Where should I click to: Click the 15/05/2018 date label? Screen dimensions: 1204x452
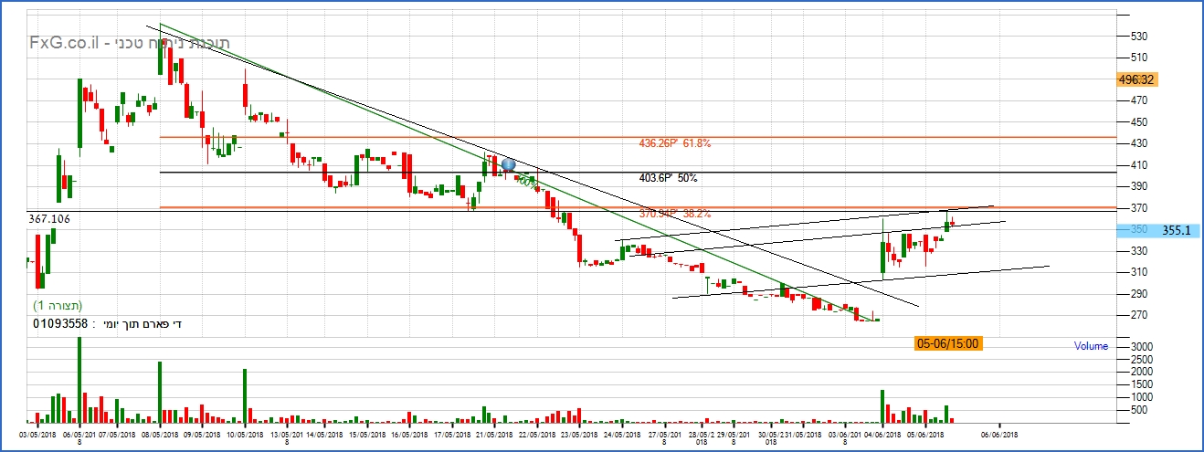click(366, 435)
